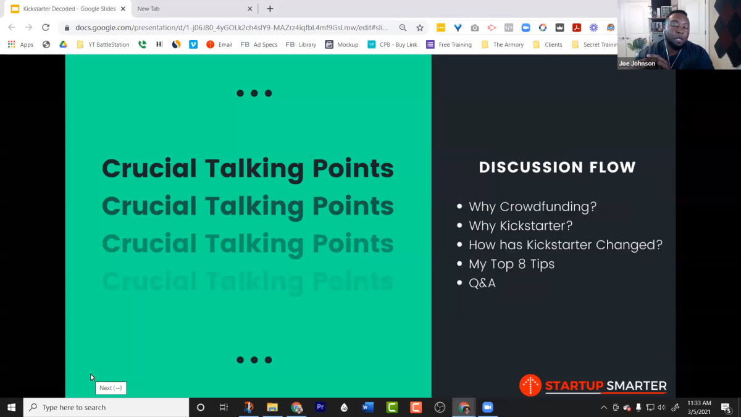Screen dimensions: 741x417
Task: Open the notification center icon
Action: click(727, 407)
